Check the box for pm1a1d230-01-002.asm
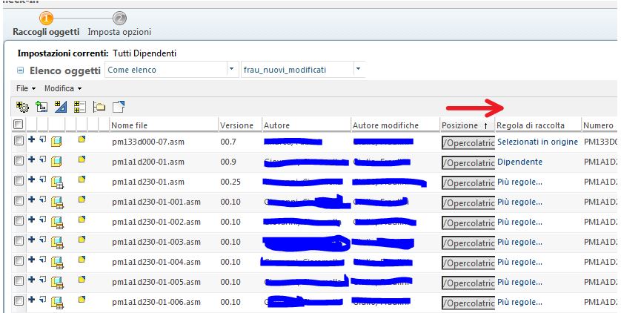Viewport: 621px width, 313px height. coord(19,221)
